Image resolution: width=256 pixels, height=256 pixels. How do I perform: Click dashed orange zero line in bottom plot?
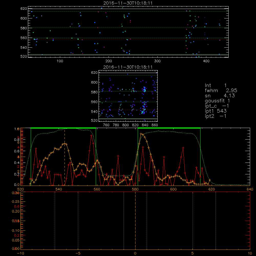pos(135,221)
